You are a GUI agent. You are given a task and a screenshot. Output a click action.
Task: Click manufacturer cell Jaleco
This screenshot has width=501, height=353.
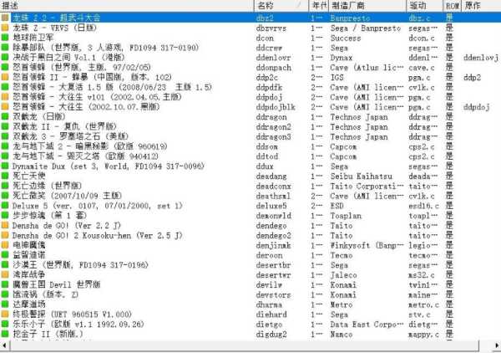coord(343,275)
